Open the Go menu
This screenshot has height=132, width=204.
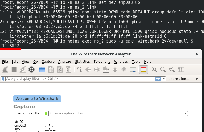(x=35, y=62)
